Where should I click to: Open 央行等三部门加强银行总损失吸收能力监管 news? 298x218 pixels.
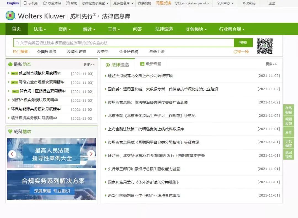pyautogui.click(x=144, y=169)
